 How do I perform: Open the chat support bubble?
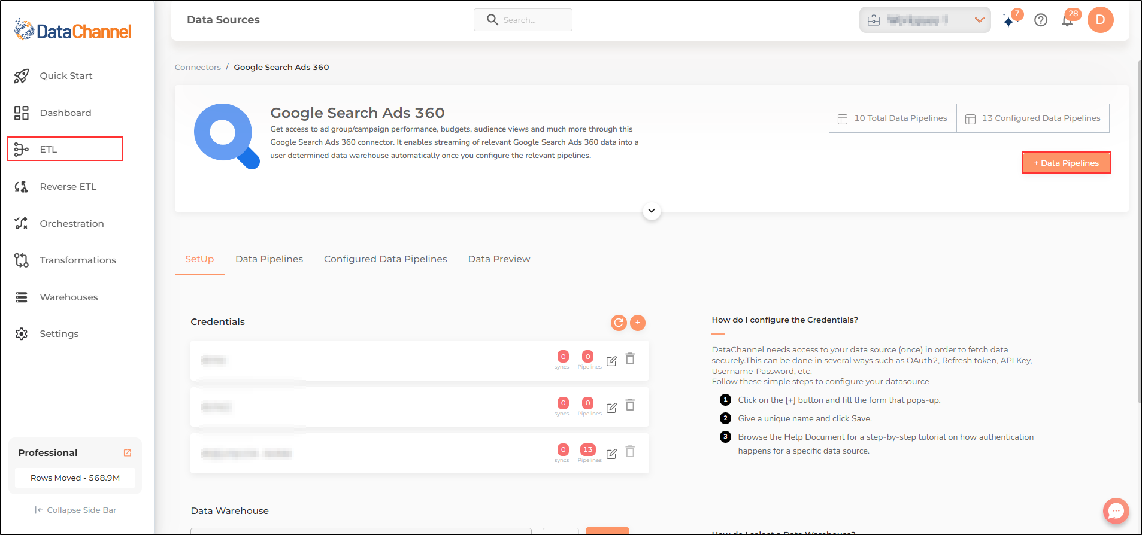click(1116, 511)
